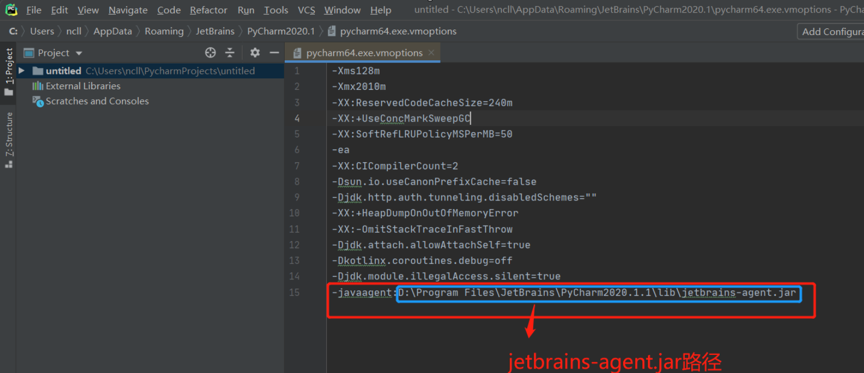Viewport: 864px width, 373px height.
Task: Click the C: breadcrumb in navigation bar
Action: click(x=13, y=31)
